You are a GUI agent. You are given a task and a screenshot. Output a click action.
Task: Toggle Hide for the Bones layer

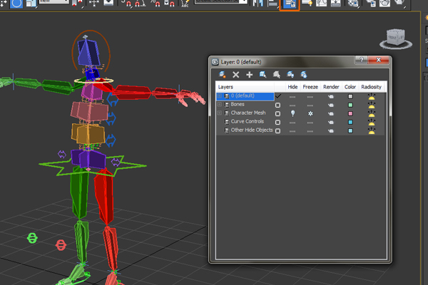click(x=292, y=105)
